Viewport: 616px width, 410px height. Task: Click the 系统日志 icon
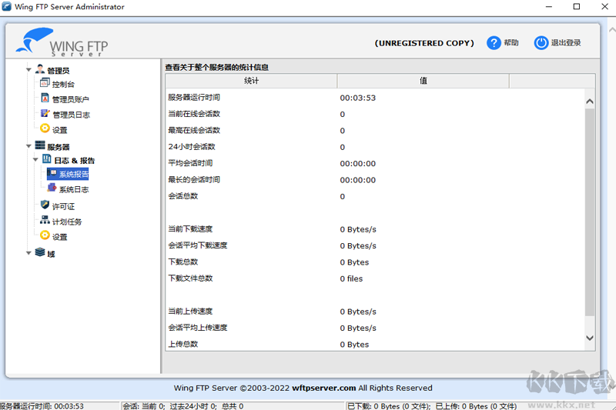(x=52, y=188)
